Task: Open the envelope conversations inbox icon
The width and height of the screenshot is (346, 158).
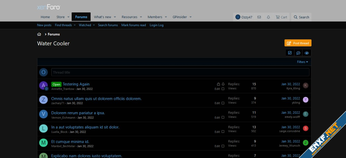Action: tap(259, 17)
